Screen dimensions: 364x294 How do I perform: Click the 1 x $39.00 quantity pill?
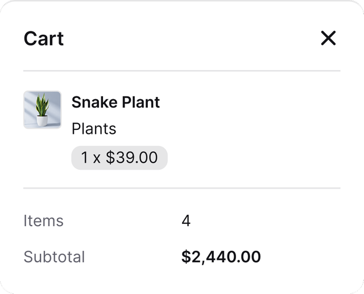point(119,158)
